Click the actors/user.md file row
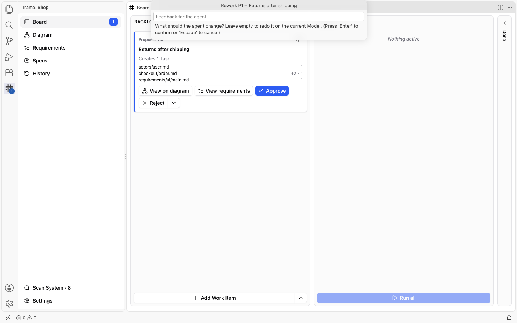 pos(220,67)
